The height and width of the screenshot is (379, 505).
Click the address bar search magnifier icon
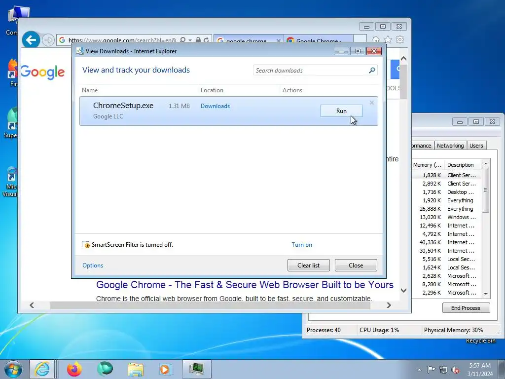click(x=182, y=40)
